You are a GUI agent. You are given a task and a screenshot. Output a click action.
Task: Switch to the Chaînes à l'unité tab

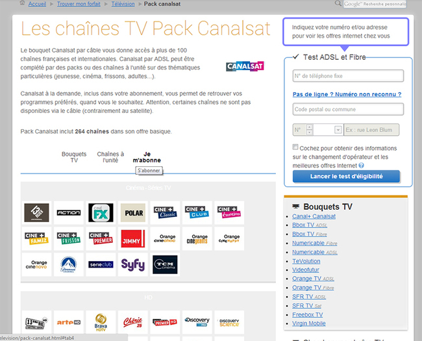[110, 157]
